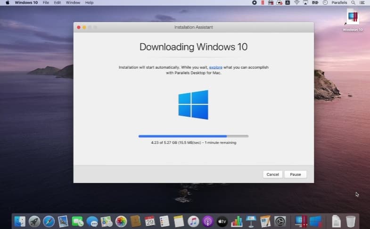Open Photos from the Dock
Viewport: 370px width, 229px height.
(121, 221)
